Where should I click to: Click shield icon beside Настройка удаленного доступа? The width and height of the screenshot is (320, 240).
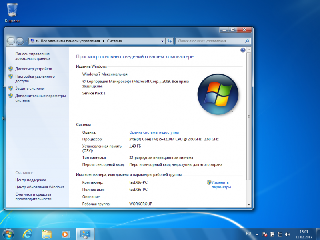tap(11, 76)
